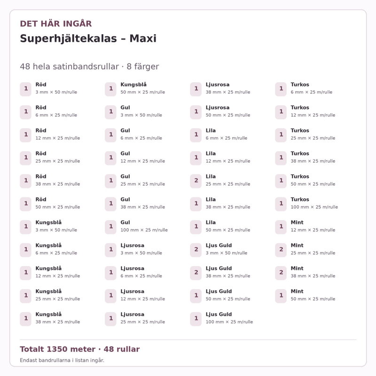Viewport: 376px width, 376px height.
Task: Click the Superhjältekalas – Maxi heading
Action: 88,39
